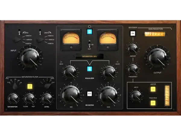The image size is (181, 136).
Task: Click the vertical limiter meter
Action: 167,96
